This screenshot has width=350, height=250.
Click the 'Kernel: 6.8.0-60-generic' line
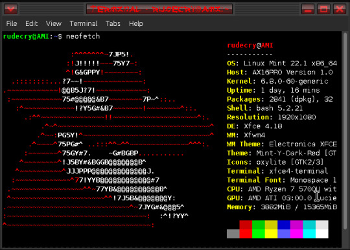(277, 81)
